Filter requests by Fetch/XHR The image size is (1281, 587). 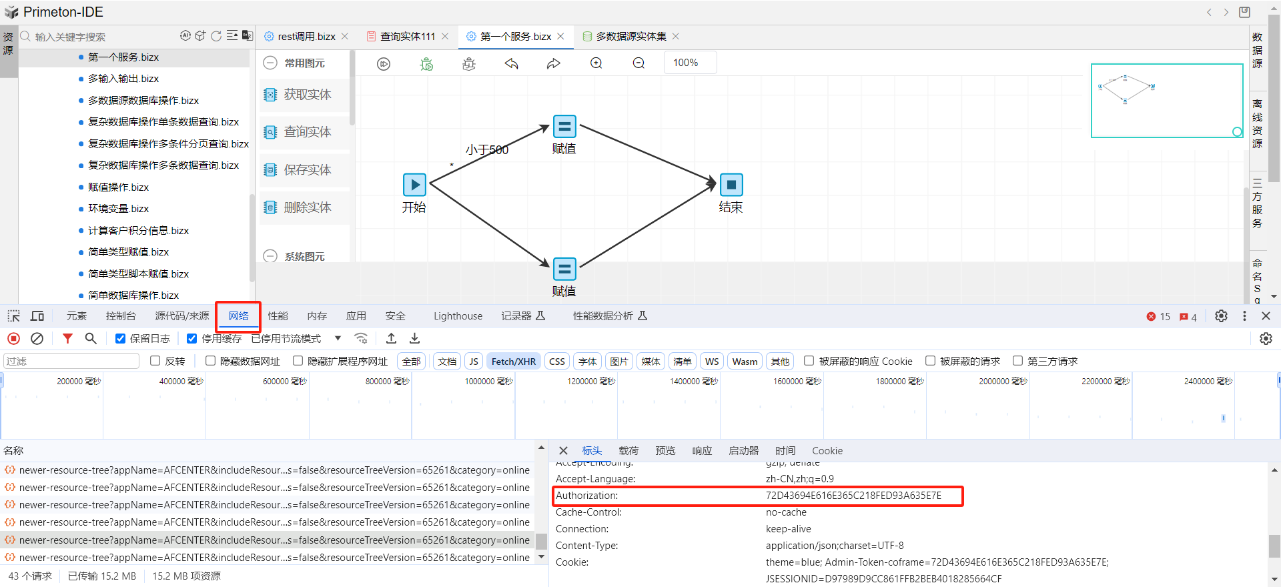(513, 362)
